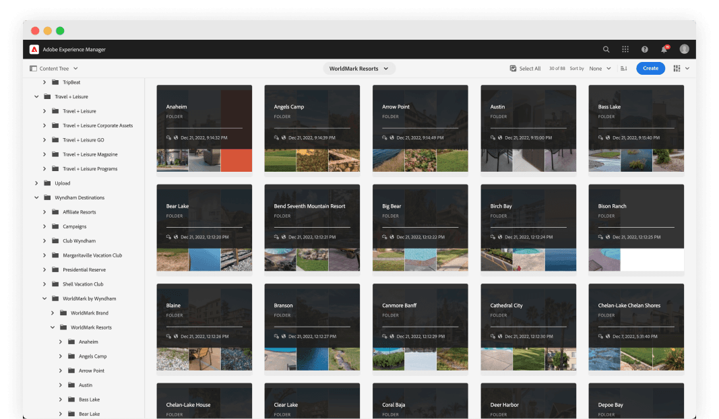This screenshot has width=719, height=419.
Task: Expand the Margaritaville Vacation Club node
Action: pos(44,255)
